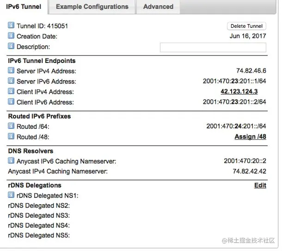This screenshot has height=251, width=282.
Task: Click info icon beside Description label
Action: click(11, 46)
